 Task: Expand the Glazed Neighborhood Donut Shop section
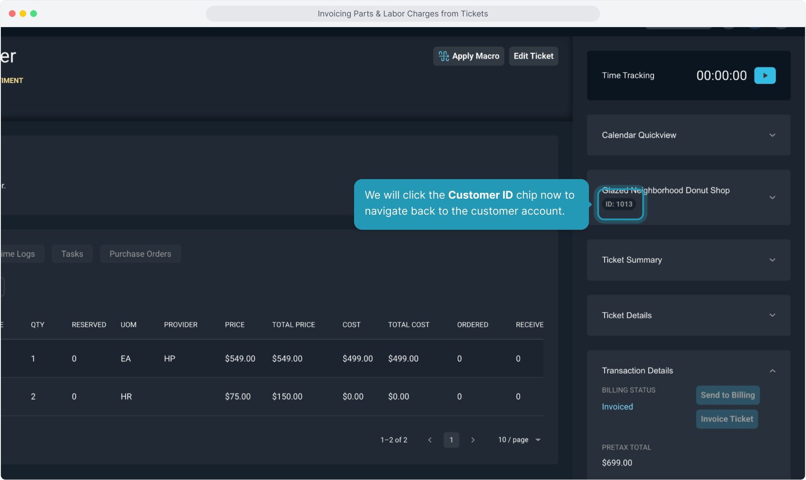click(x=772, y=197)
